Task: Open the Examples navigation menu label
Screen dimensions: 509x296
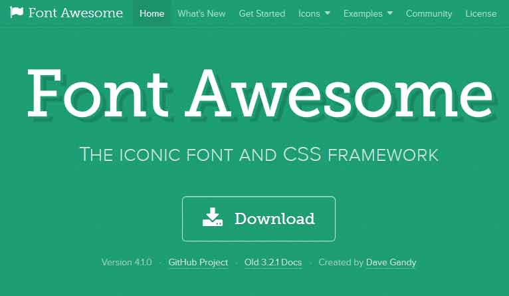Action: [363, 13]
